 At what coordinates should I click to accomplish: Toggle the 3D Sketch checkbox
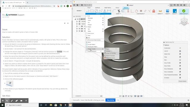tap(180, 78)
